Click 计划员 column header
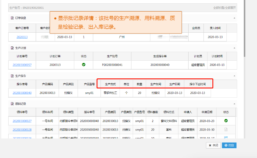 click(x=198, y=56)
